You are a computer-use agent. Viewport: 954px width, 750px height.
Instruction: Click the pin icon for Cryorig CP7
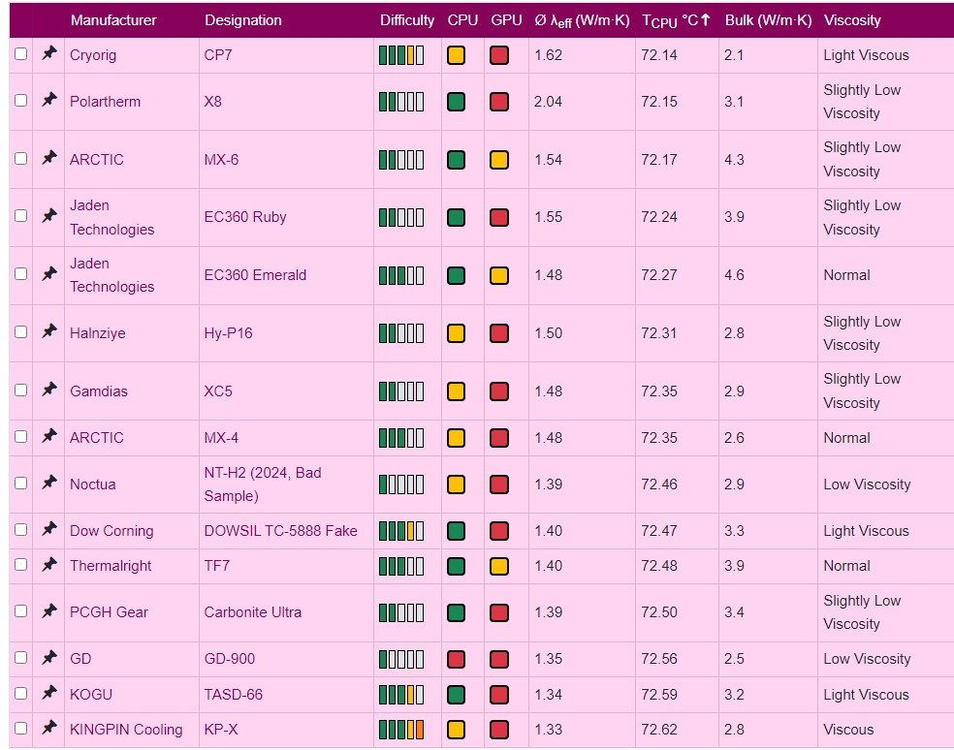click(x=49, y=54)
